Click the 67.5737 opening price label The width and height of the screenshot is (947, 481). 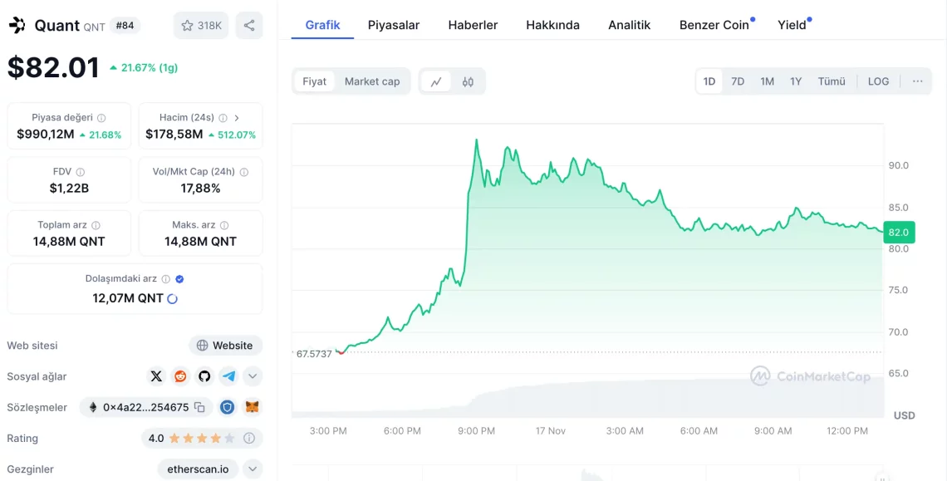(x=314, y=354)
